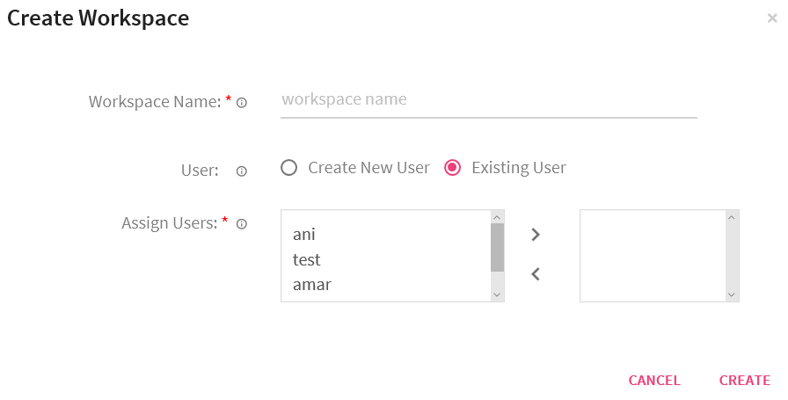Remove assigned user with the left arrow
Viewport: 788px width, 400px height.
click(536, 274)
